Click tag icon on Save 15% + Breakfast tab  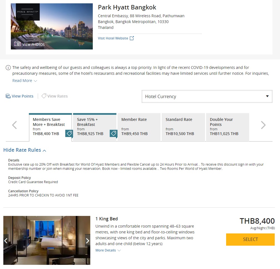[113, 134]
